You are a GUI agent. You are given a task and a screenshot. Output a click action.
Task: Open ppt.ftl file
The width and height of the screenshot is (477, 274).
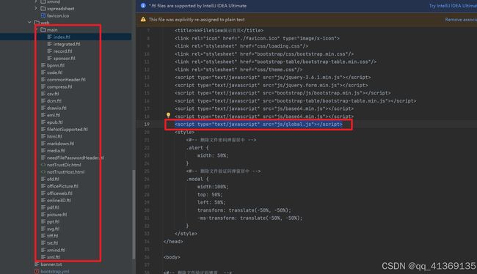pyautogui.click(x=54, y=221)
